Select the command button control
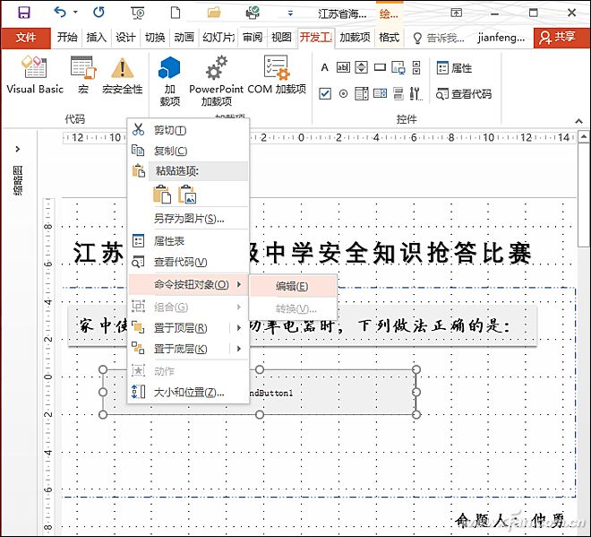The image size is (591, 537). click(x=379, y=68)
